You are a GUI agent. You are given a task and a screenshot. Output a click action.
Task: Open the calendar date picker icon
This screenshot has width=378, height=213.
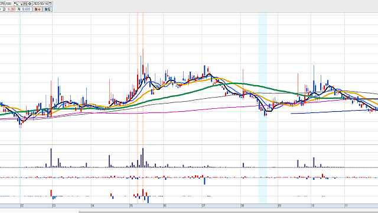[50, 4]
